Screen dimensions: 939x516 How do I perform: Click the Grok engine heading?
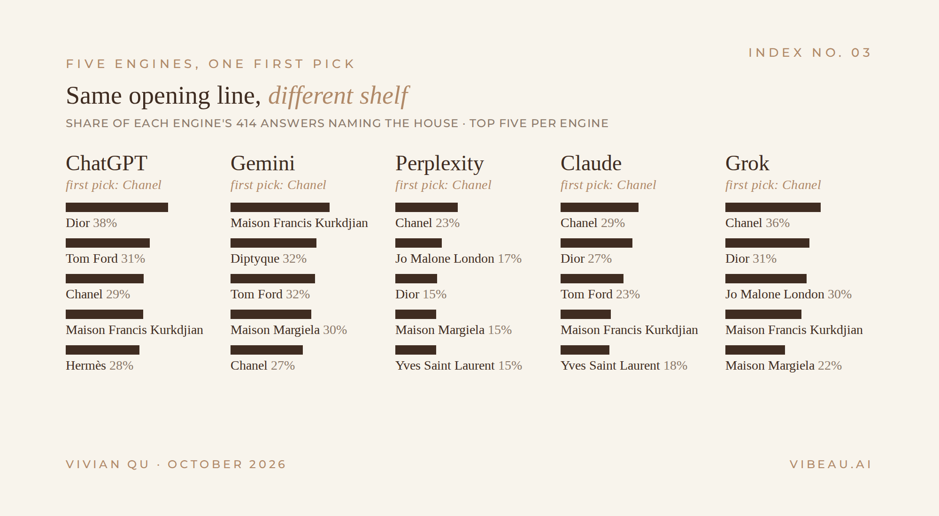click(x=747, y=163)
